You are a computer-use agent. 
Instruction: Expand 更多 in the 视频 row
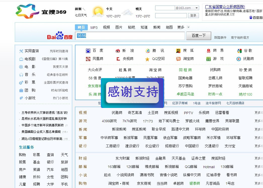pos(258,113)
